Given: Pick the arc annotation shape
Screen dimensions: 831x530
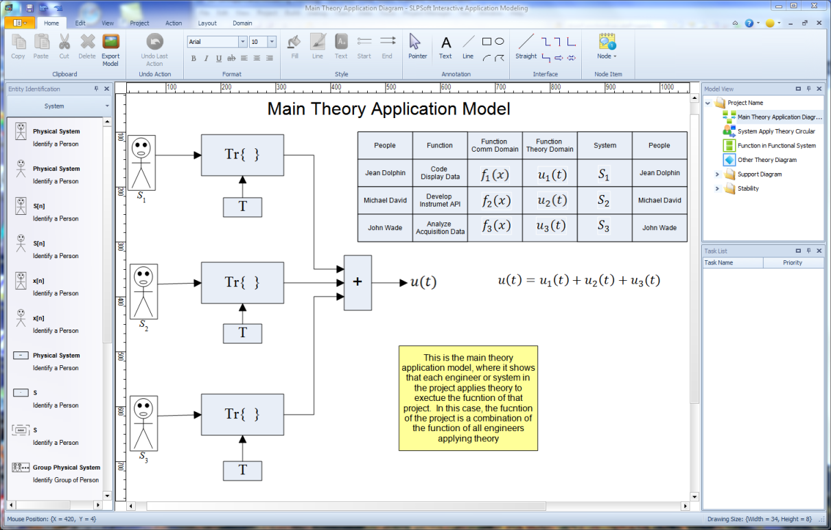Looking at the screenshot, I should 487,58.
